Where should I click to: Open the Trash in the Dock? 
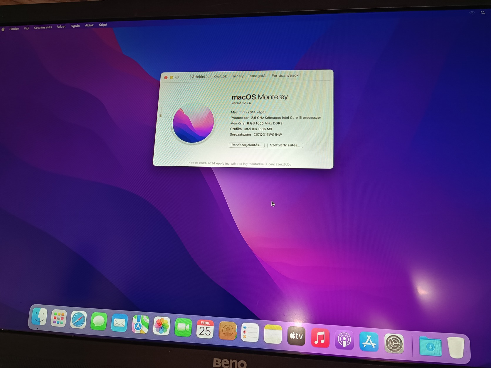click(456, 348)
